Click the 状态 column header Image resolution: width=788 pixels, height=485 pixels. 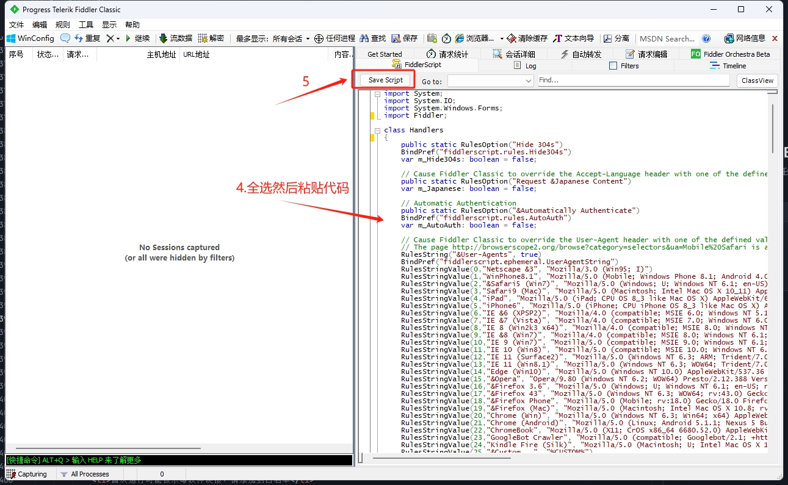[49, 54]
